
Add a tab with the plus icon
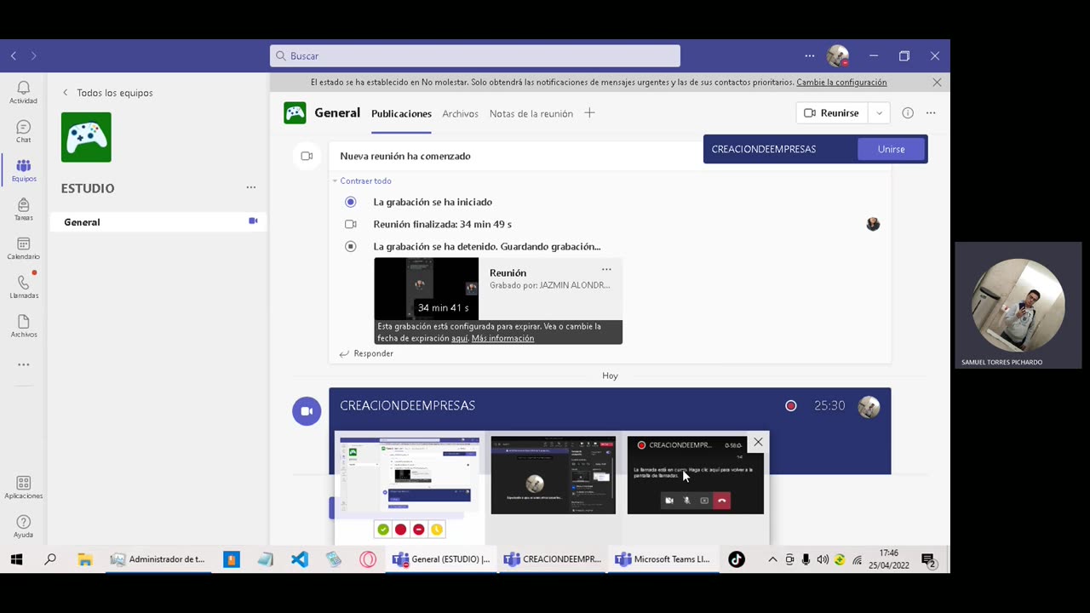pos(589,113)
